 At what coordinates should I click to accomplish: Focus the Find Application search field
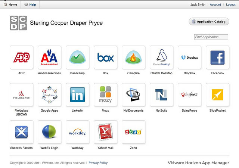tap(211, 37)
